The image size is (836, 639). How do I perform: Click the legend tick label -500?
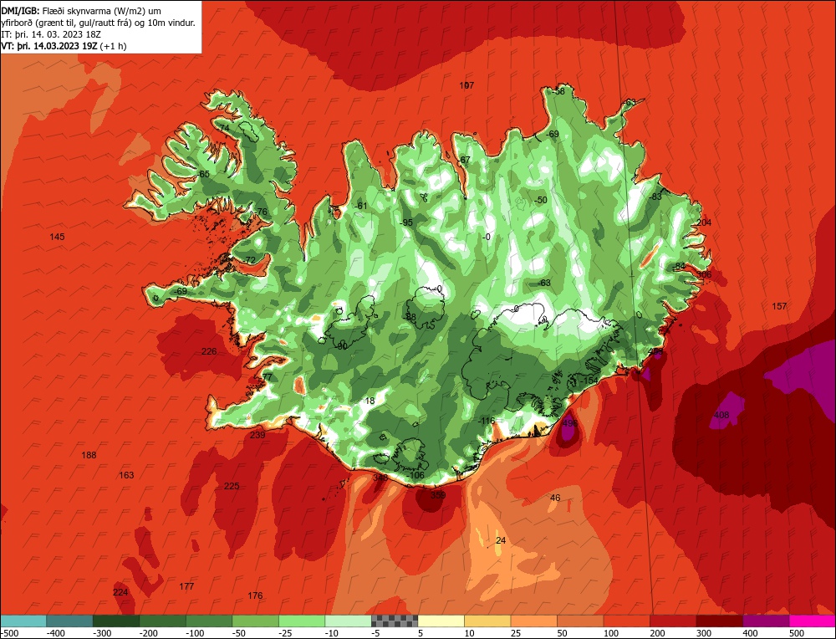click(x=9, y=633)
